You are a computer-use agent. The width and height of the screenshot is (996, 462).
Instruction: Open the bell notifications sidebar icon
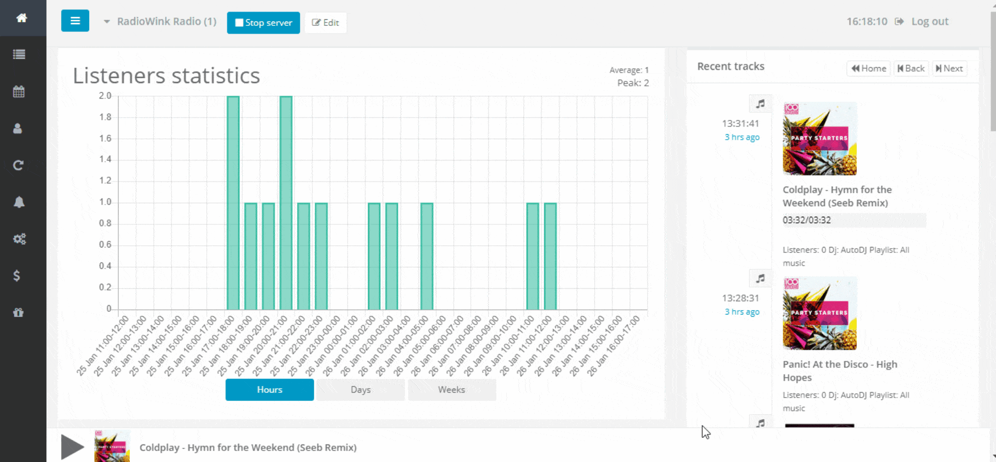click(19, 202)
